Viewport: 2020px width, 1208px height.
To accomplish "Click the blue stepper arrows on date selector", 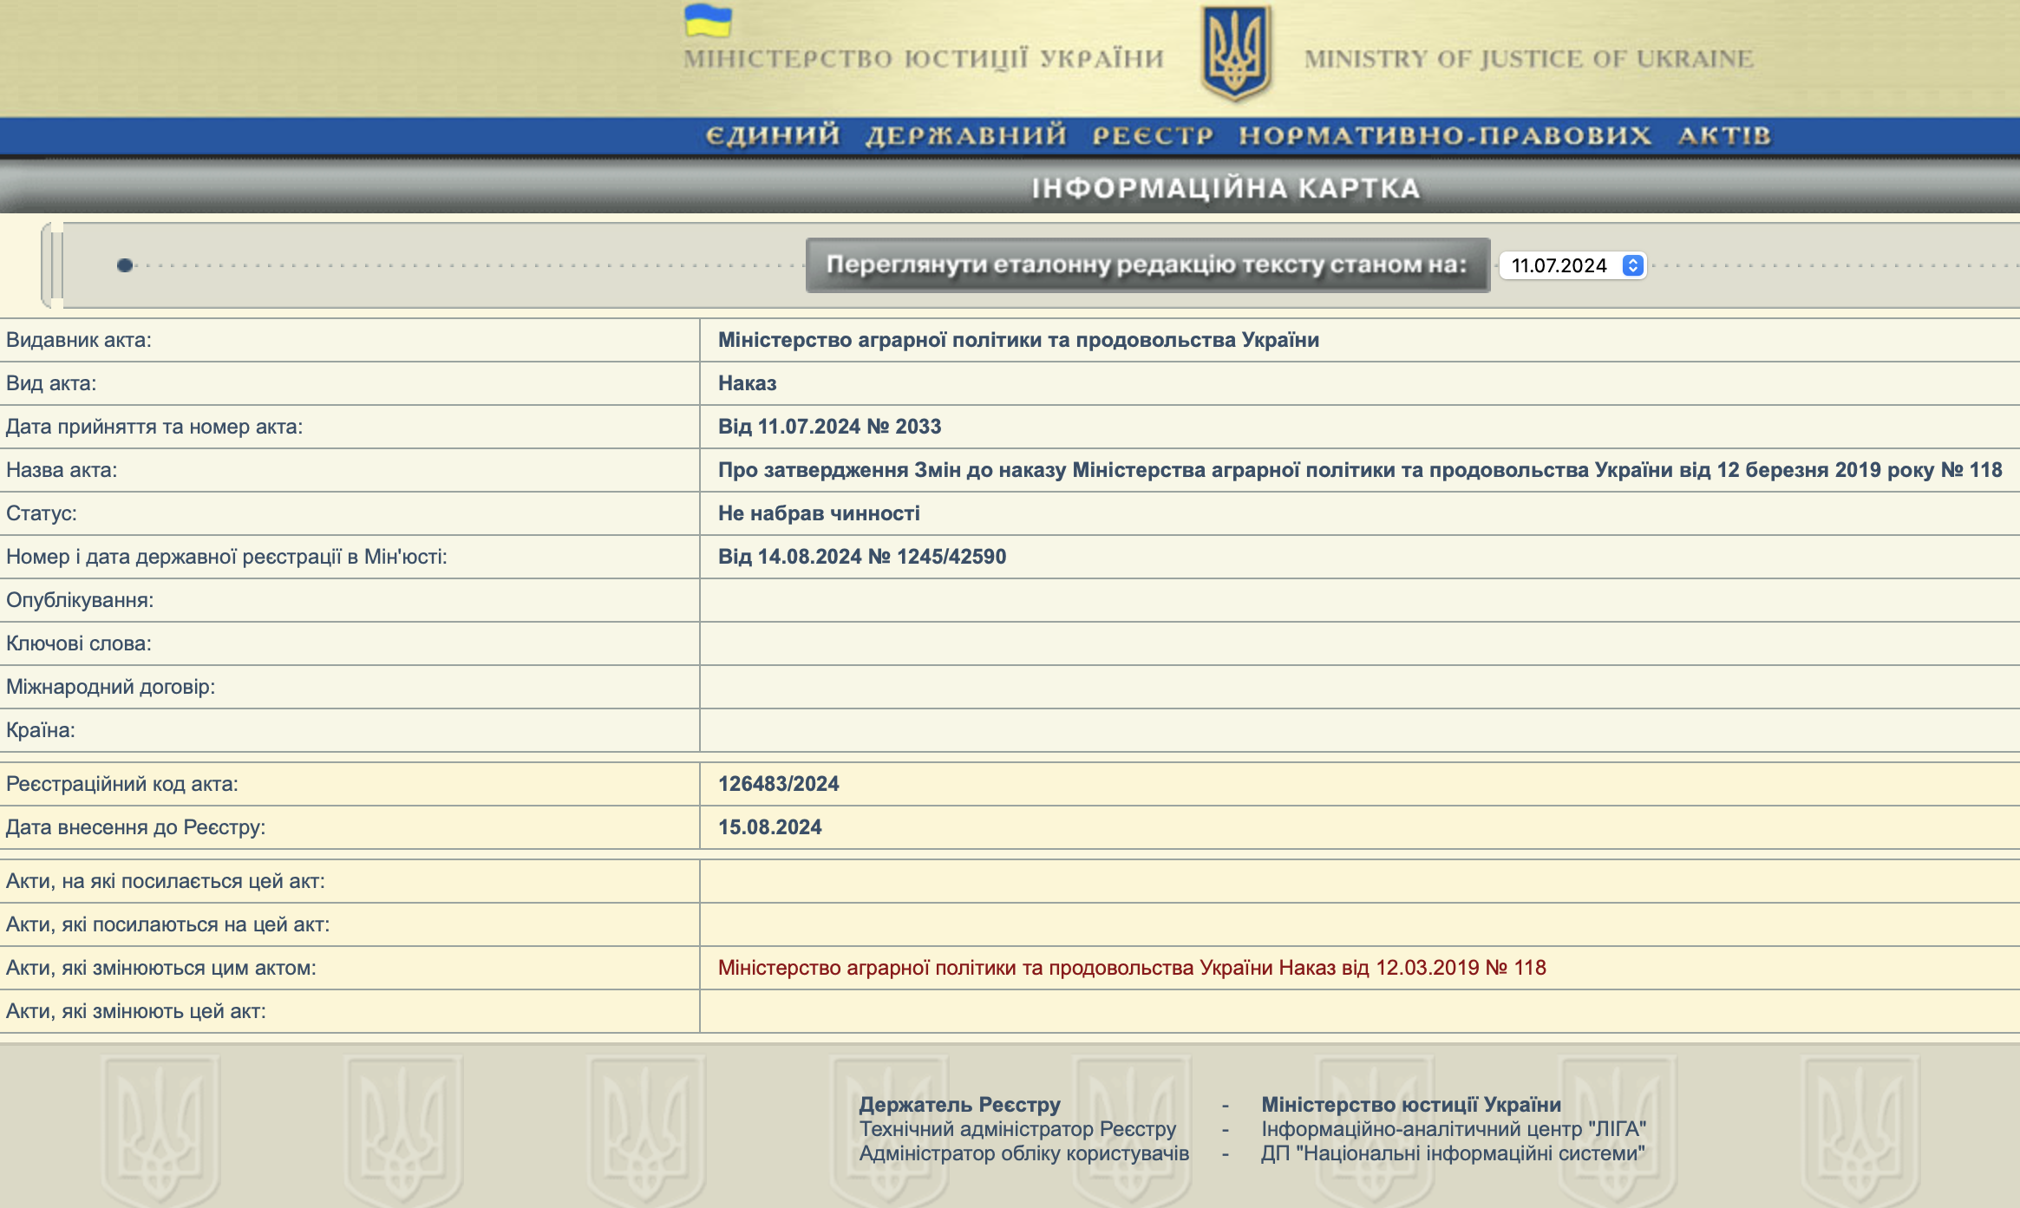I will click(x=1632, y=265).
